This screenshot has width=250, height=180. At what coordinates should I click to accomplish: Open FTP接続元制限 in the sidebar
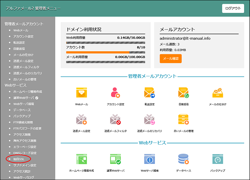[x=23, y=122]
